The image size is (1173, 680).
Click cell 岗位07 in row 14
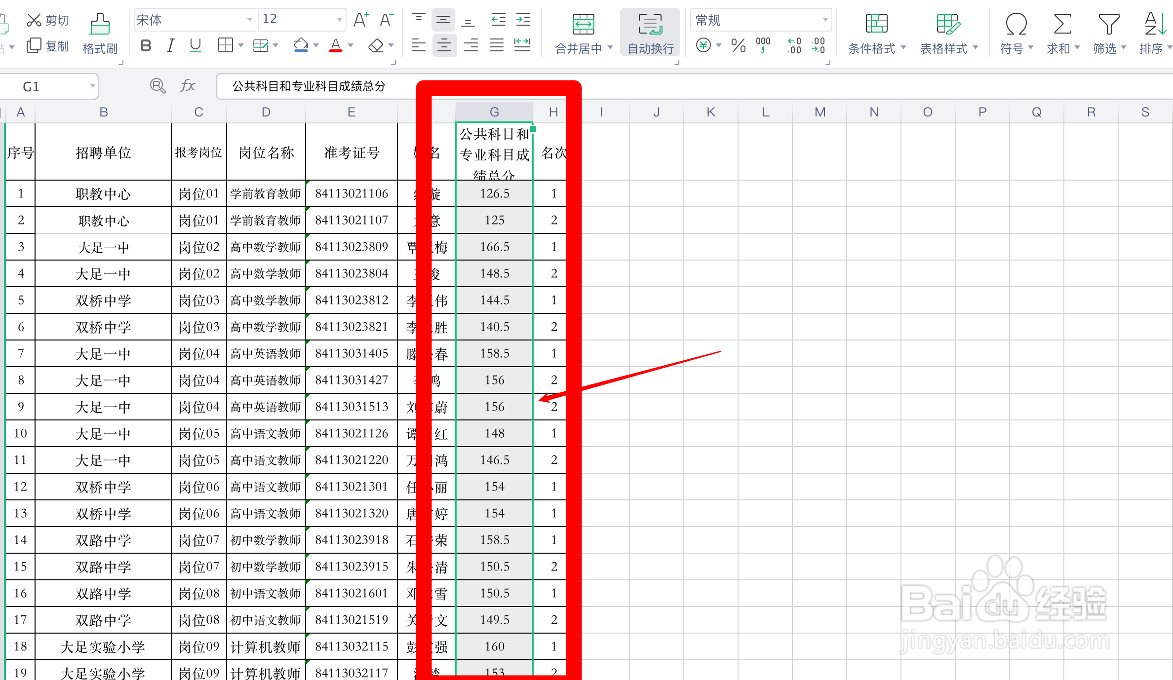[x=199, y=540]
